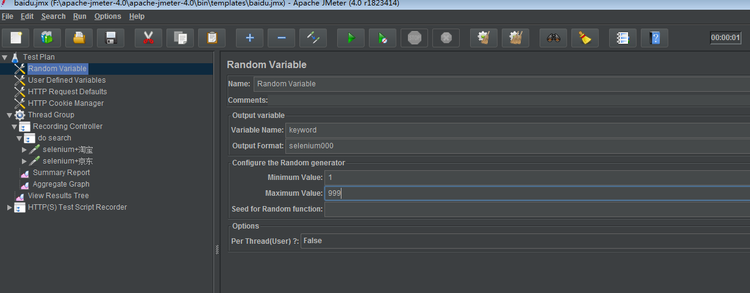750x293 pixels.
Task: Open the Help question mark icon
Action: (654, 38)
